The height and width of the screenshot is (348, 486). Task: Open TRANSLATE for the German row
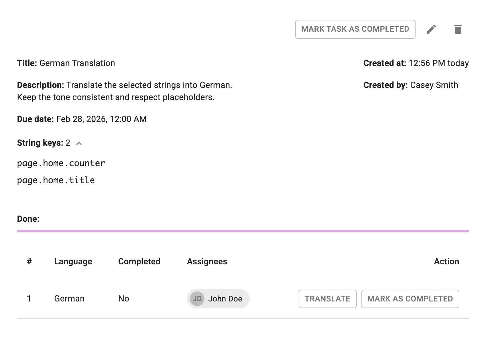(x=327, y=299)
